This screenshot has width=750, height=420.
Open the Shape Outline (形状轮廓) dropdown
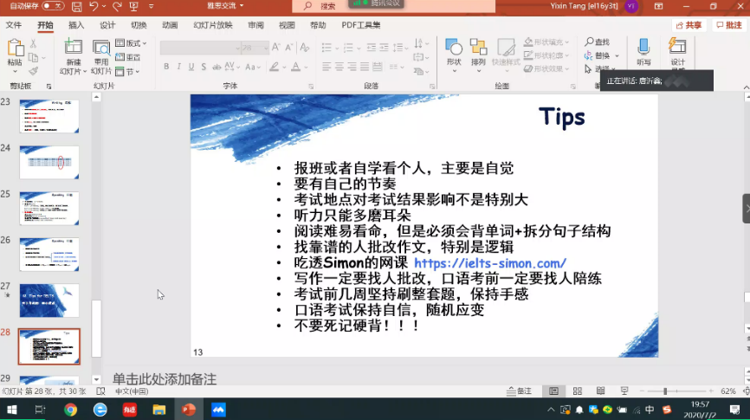(x=546, y=55)
